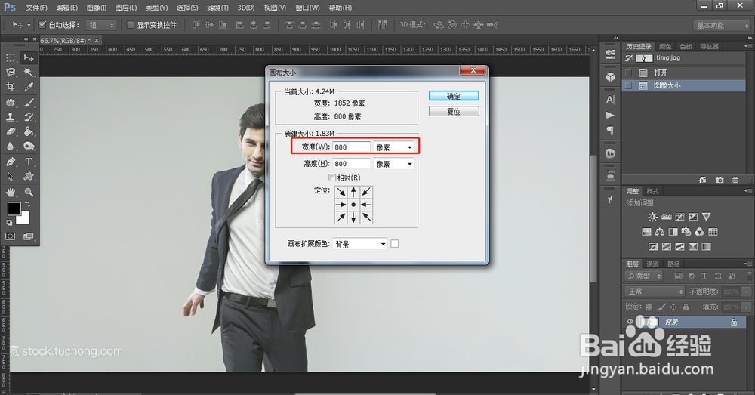Open the 填充 fill dropdown arrow
The width and height of the screenshot is (755, 395).
[747, 307]
